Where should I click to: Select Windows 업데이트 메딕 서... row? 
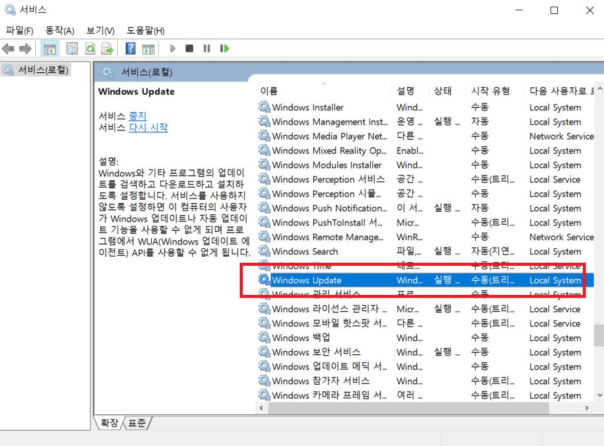(x=426, y=367)
